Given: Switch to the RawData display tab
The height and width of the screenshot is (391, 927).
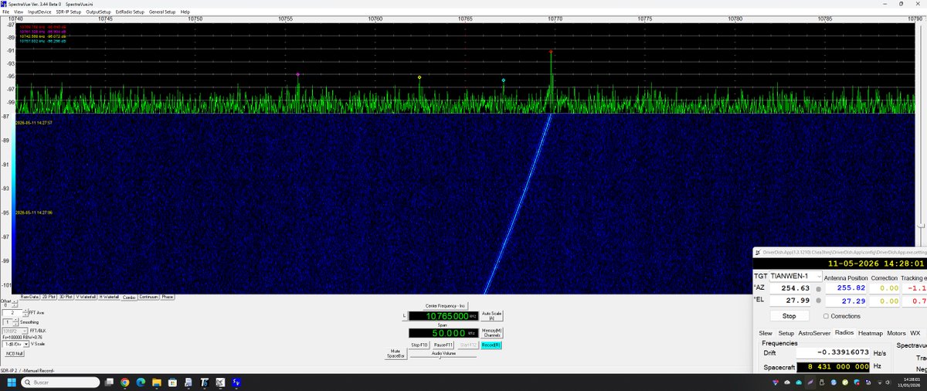Looking at the screenshot, I should pos(29,297).
